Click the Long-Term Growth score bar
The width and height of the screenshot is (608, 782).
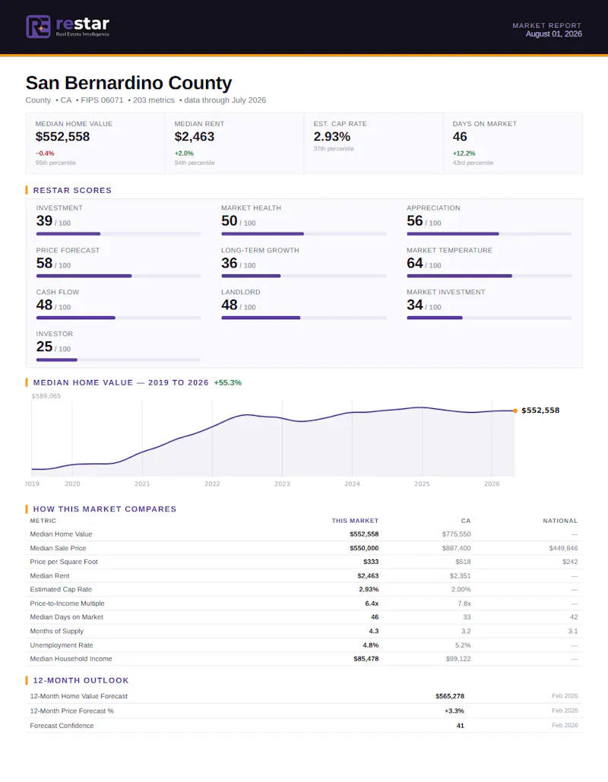click(x=304, y=276)
